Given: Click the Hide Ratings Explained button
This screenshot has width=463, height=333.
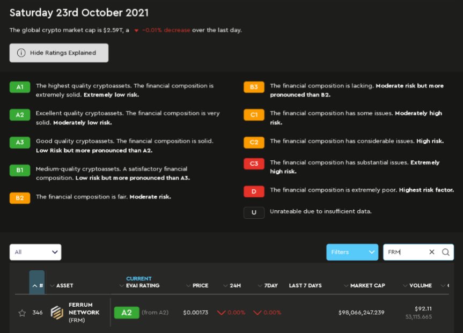Looking at the screenshot, I should 59,53.
